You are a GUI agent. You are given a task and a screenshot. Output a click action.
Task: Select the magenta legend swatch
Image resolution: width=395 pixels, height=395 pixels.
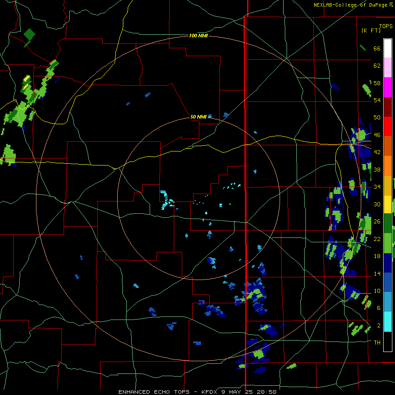[388, 87]
